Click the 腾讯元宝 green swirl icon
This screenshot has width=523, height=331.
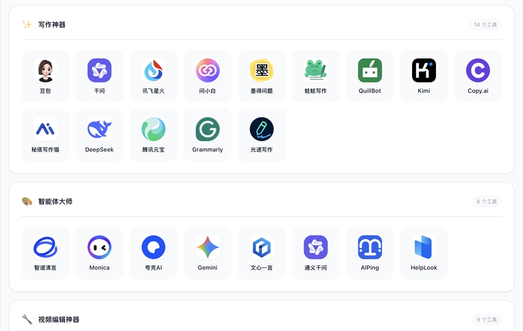153,129
